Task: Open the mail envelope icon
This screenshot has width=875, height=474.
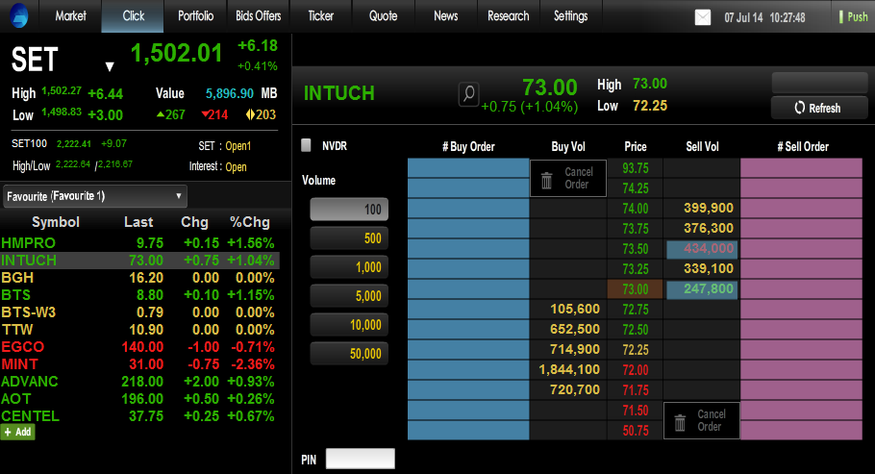Action: click(x=703, y=17)
